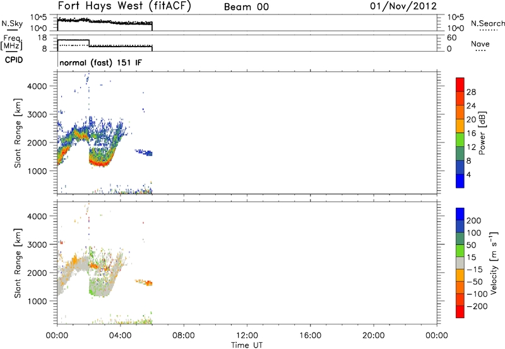Select the "CPID" row label
The height and width of the screenshot is (349, 505).
click(14, 60)
